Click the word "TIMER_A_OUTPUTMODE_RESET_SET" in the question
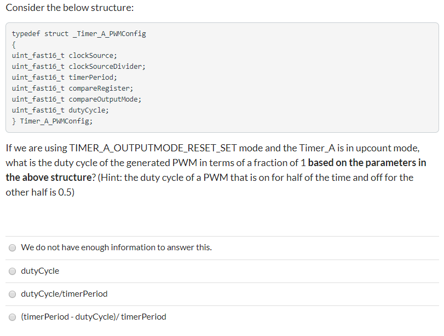The image size is (444, 336). (x=153, y=148)
